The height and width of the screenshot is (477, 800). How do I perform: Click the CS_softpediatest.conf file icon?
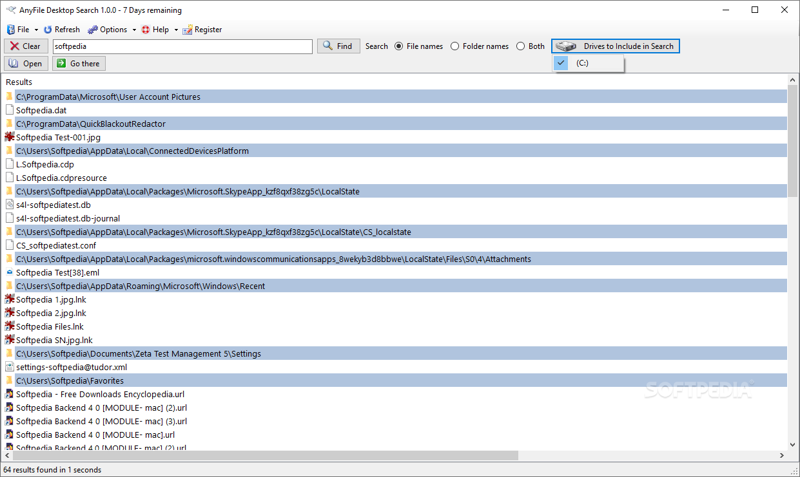pos(9,245)
